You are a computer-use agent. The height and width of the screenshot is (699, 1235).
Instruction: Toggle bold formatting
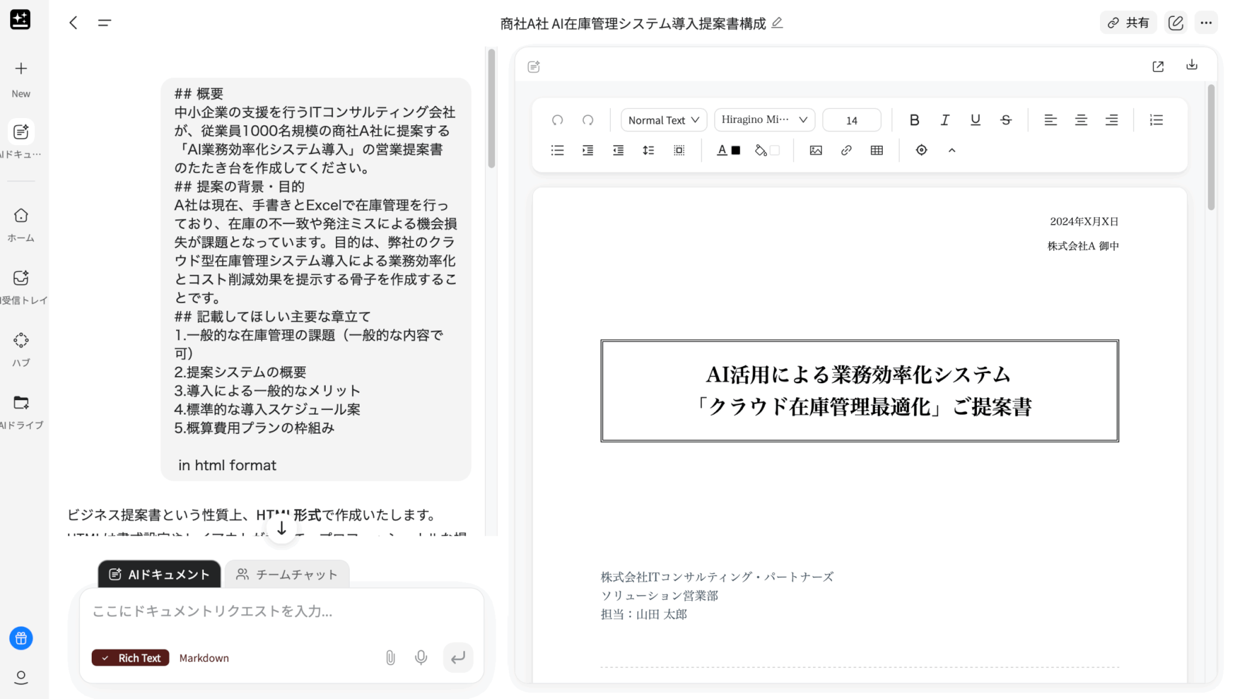[914, 120]
